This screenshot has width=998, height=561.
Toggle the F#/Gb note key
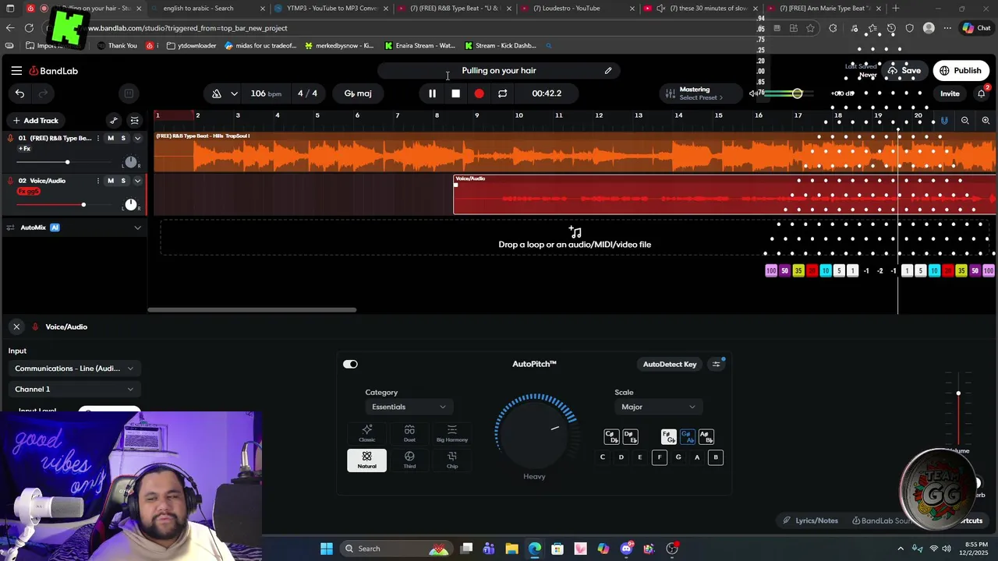[668, 436]
